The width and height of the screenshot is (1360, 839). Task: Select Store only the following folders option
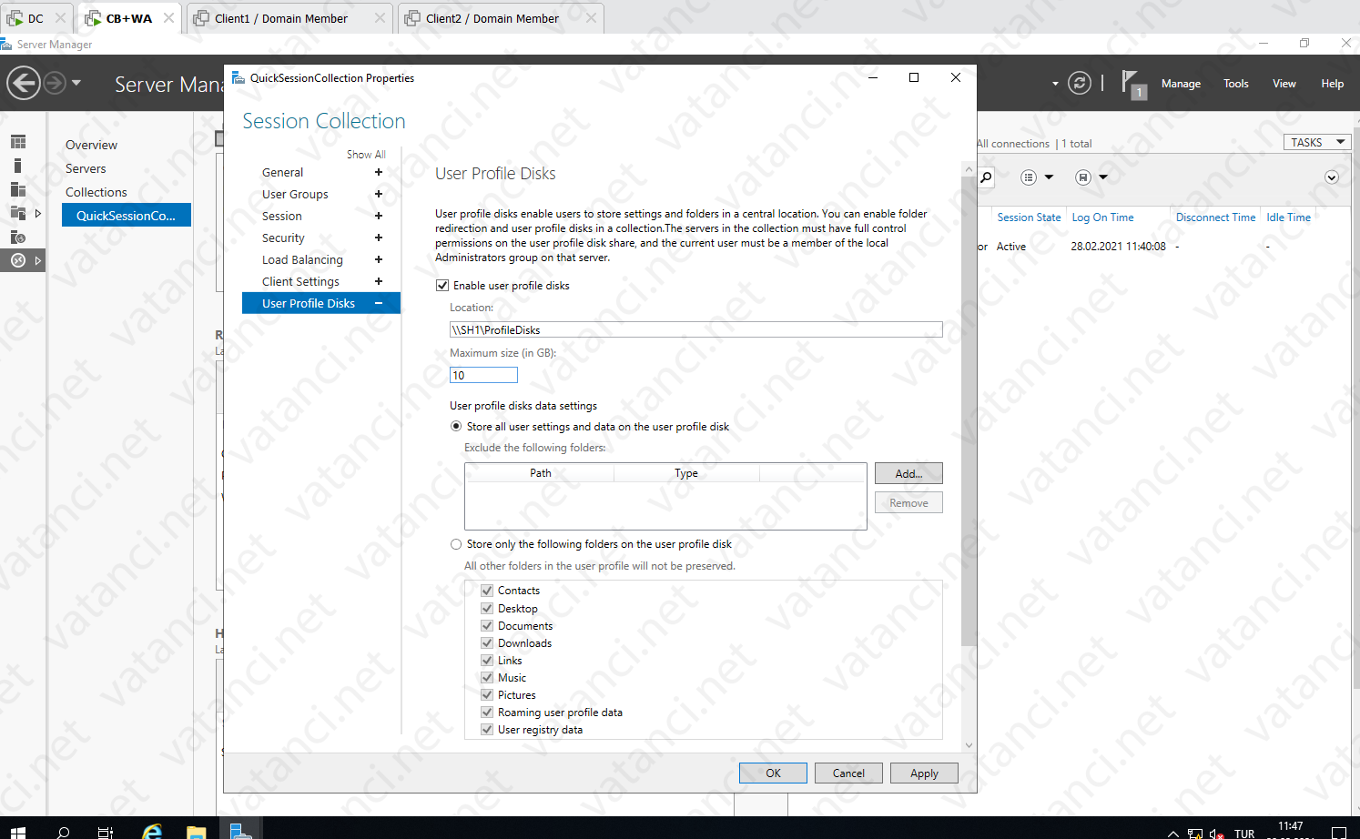click(x=456, y=543)
